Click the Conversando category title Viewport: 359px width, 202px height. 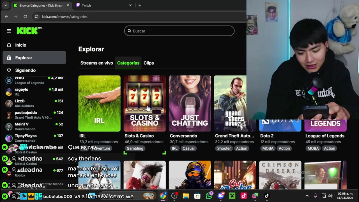pos(183,136)
